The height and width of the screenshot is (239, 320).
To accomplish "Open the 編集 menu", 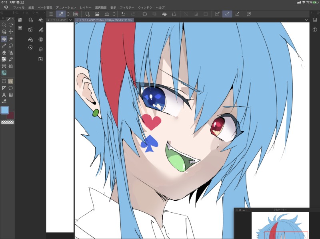I will pyautogui.click(x=31, y=8).
